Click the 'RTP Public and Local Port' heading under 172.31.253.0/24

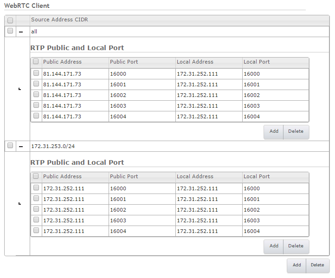pos(77,162)
